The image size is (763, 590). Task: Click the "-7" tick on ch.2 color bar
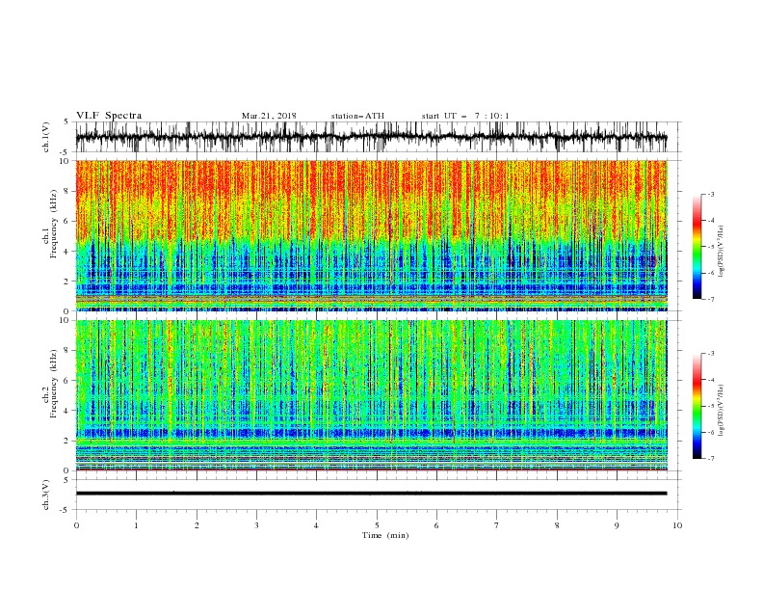pyautogui.click(x=711, y=459)
